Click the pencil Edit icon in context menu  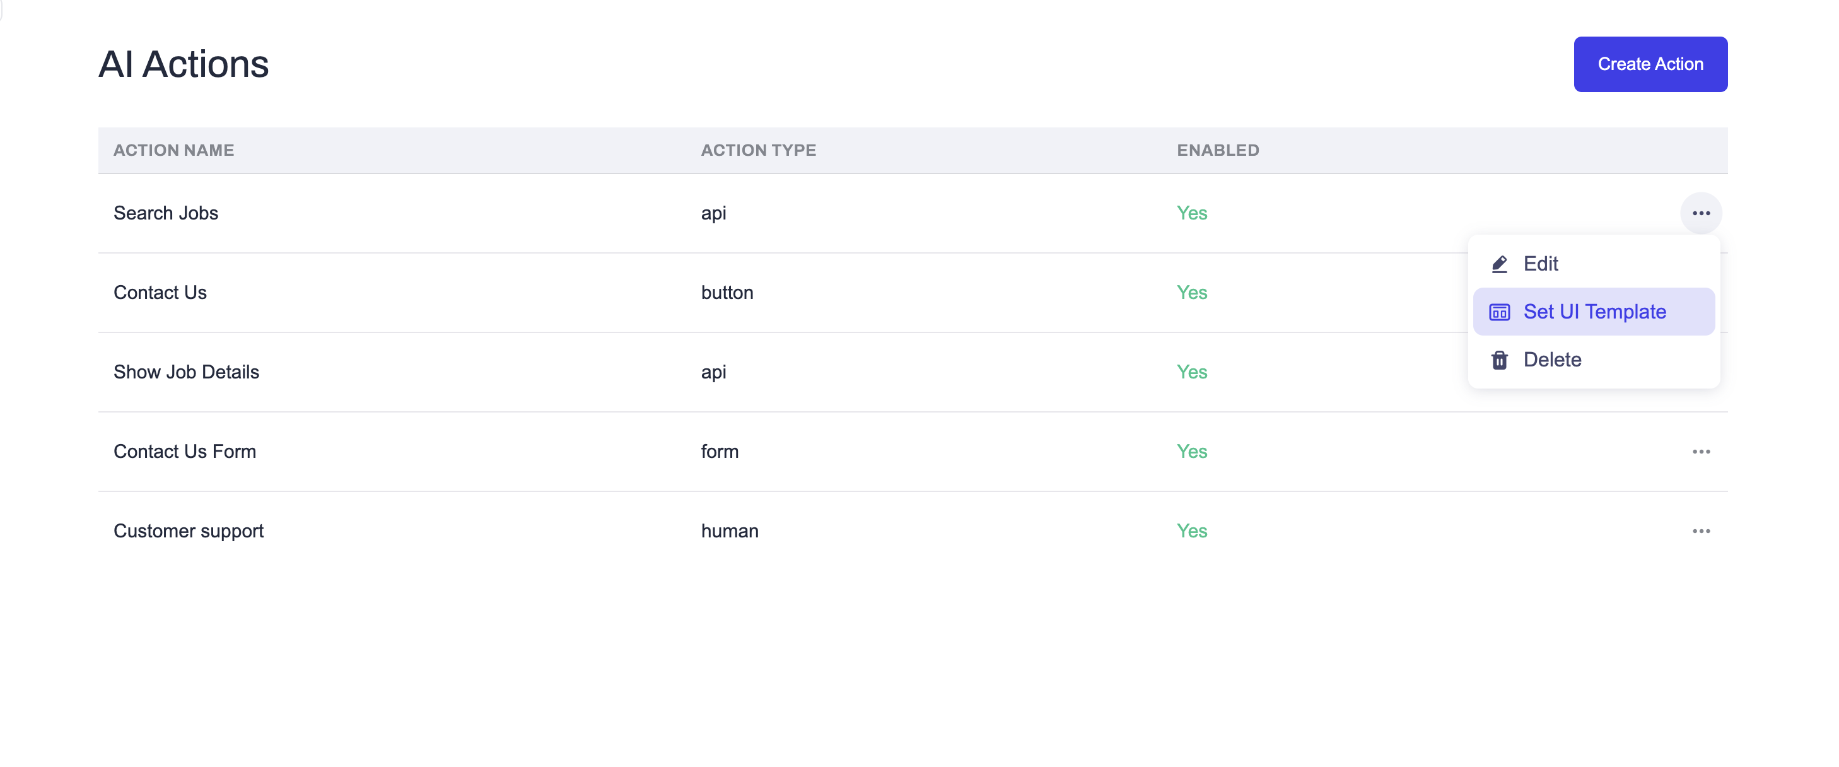[1500, 264]
